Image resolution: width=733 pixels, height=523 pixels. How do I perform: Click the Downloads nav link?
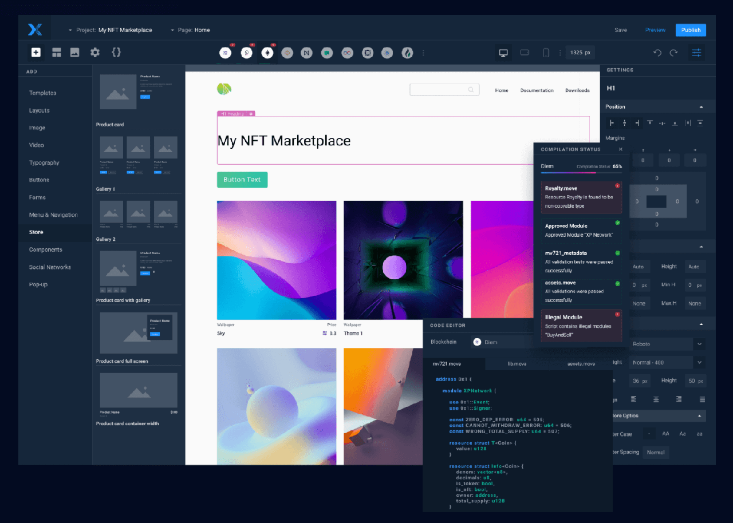[577, 90]
